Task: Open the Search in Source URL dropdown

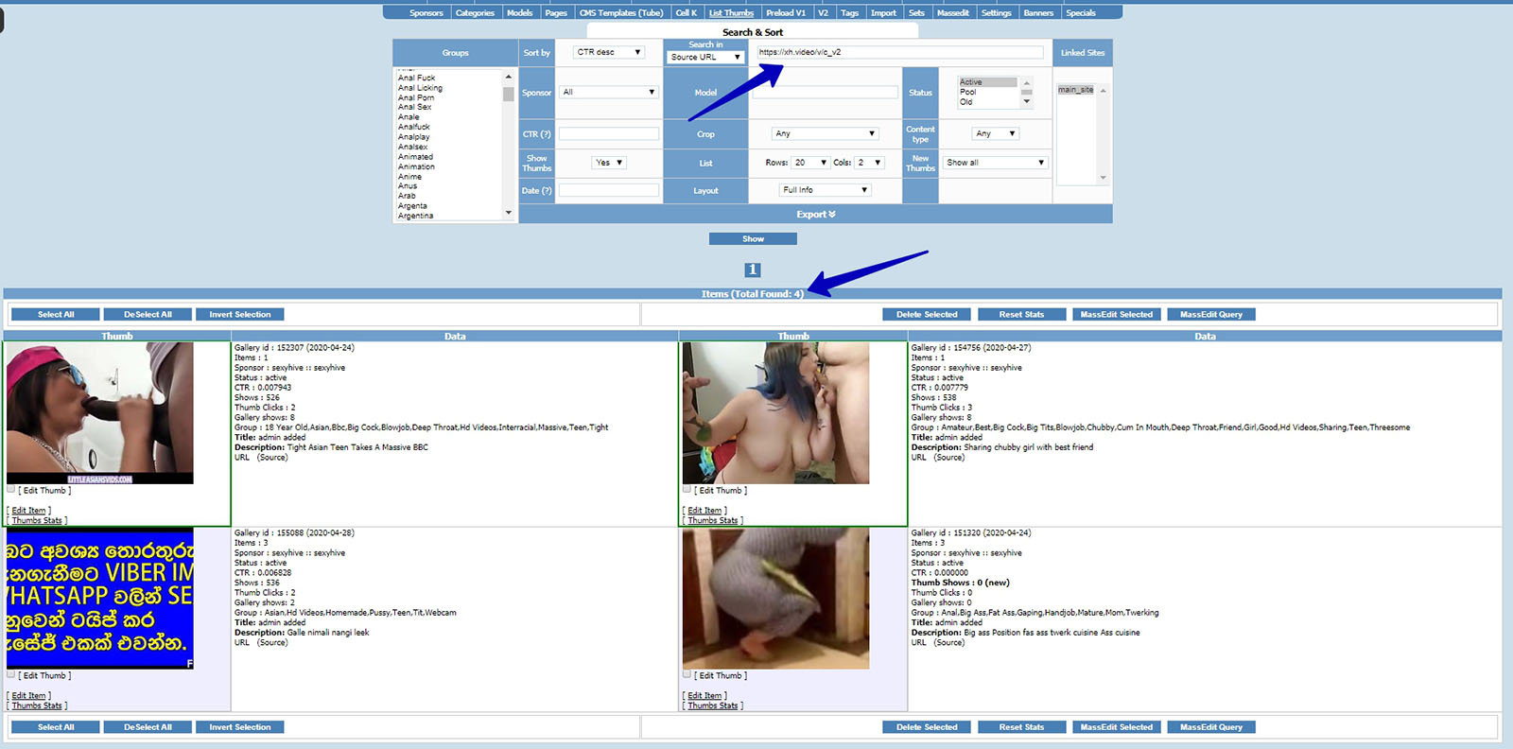Action: point(704,57)
